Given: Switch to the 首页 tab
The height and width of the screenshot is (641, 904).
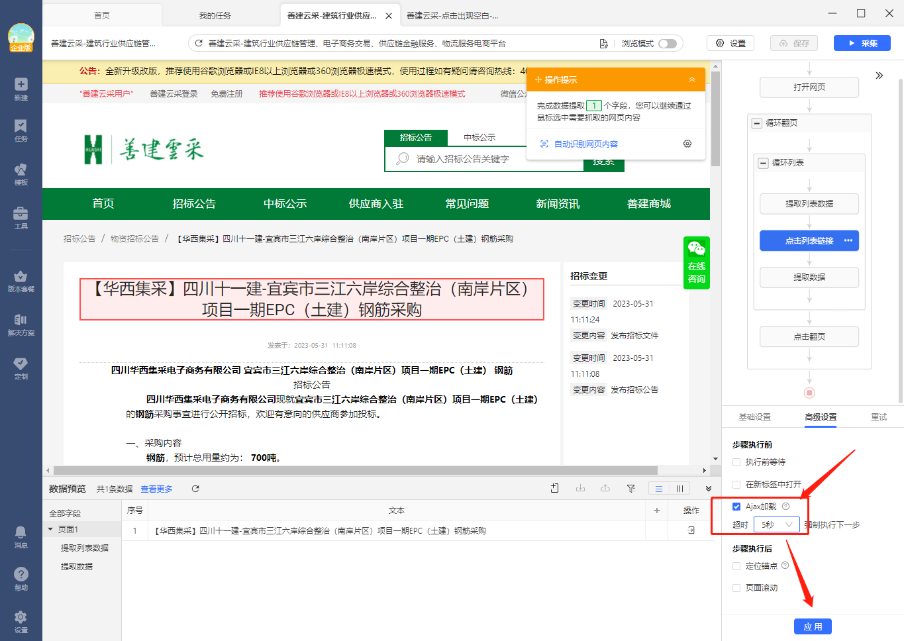Looking at the screenshot, I should point(102,15).
